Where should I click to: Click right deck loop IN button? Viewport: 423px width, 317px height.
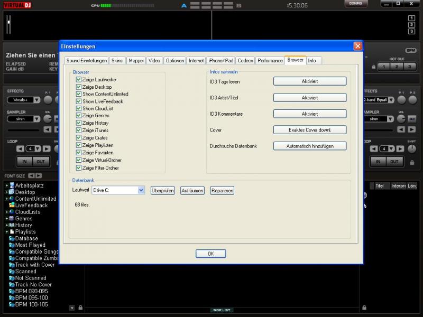(x=378, y=162)
